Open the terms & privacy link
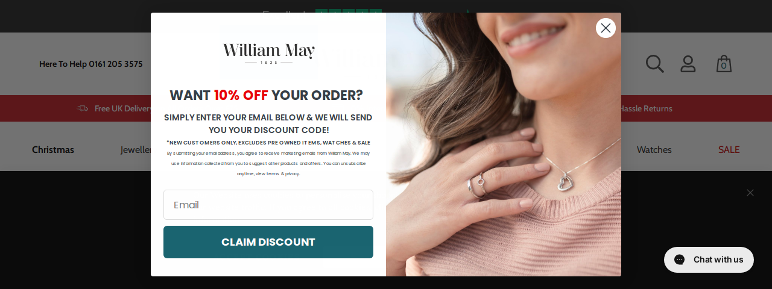The width and height of the screenshot is (772, 289). click(x=283, y=174)
